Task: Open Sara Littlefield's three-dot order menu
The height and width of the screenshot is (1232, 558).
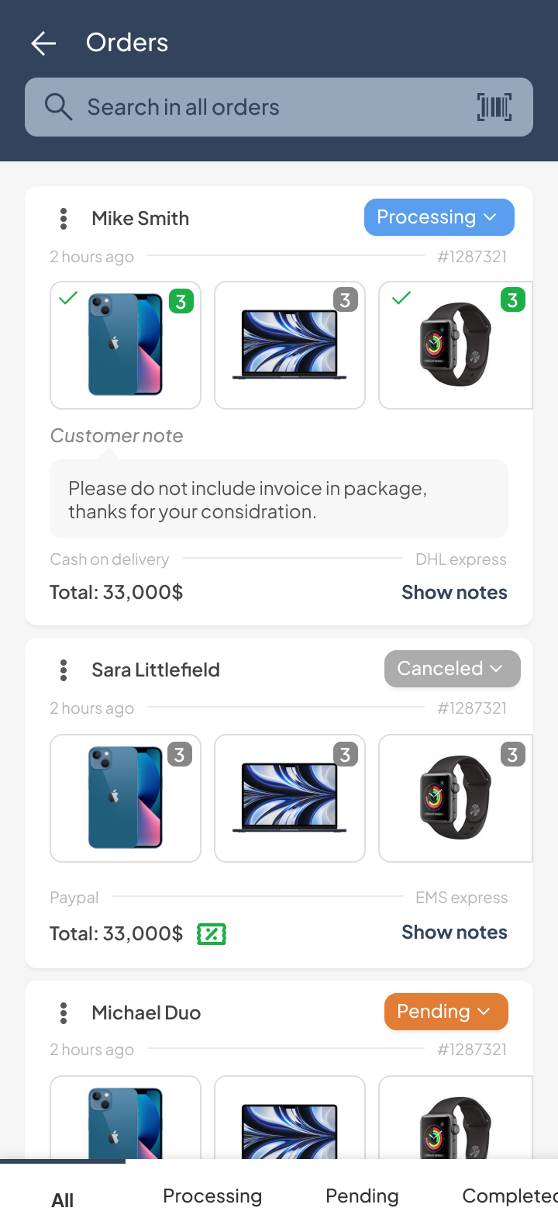Action: point(64,670)
